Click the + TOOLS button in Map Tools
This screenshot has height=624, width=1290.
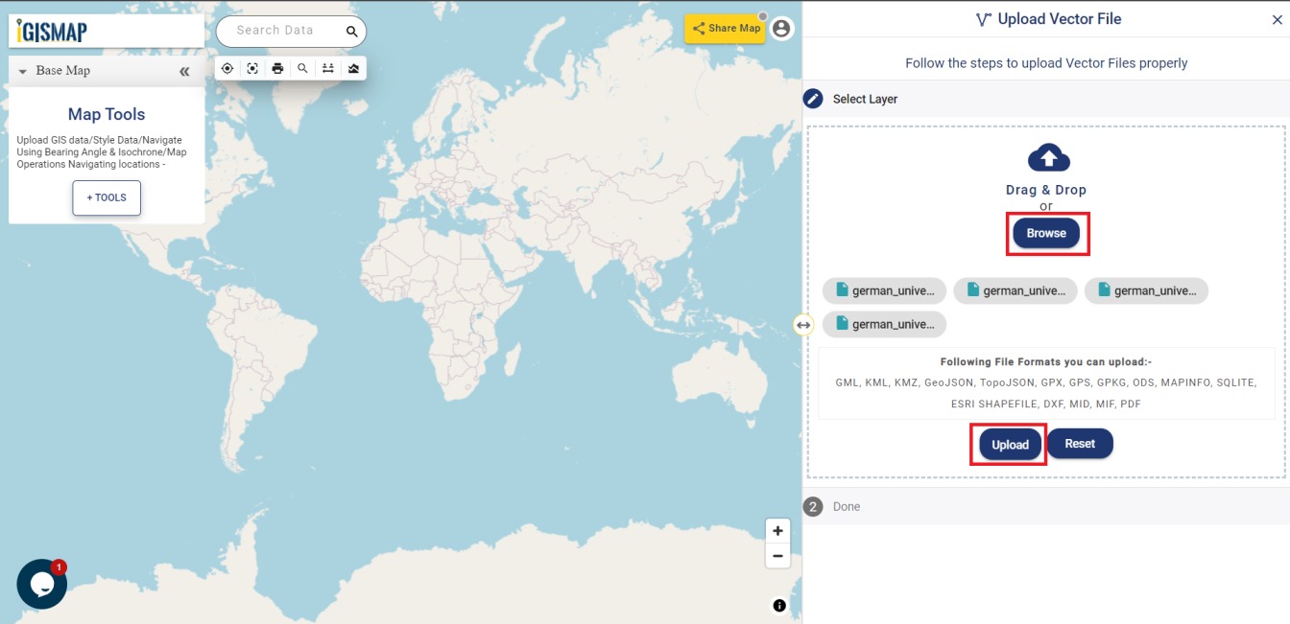pyautogui.click(x=106, y=197)
